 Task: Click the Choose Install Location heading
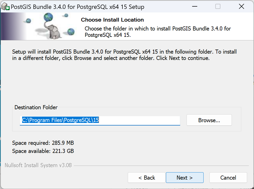click(x=112, y=20)
